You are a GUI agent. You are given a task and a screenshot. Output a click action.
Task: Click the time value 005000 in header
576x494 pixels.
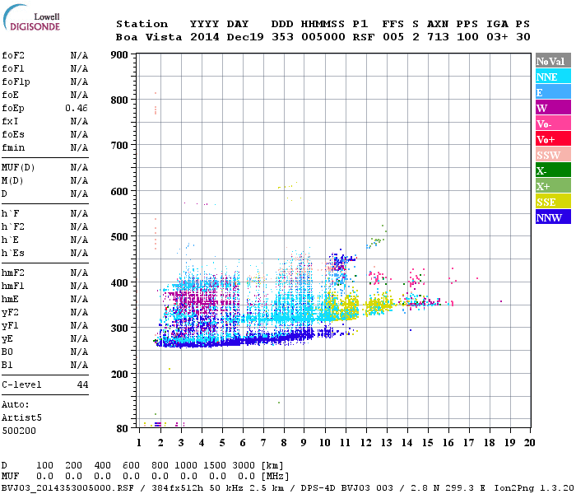[323, 37]
